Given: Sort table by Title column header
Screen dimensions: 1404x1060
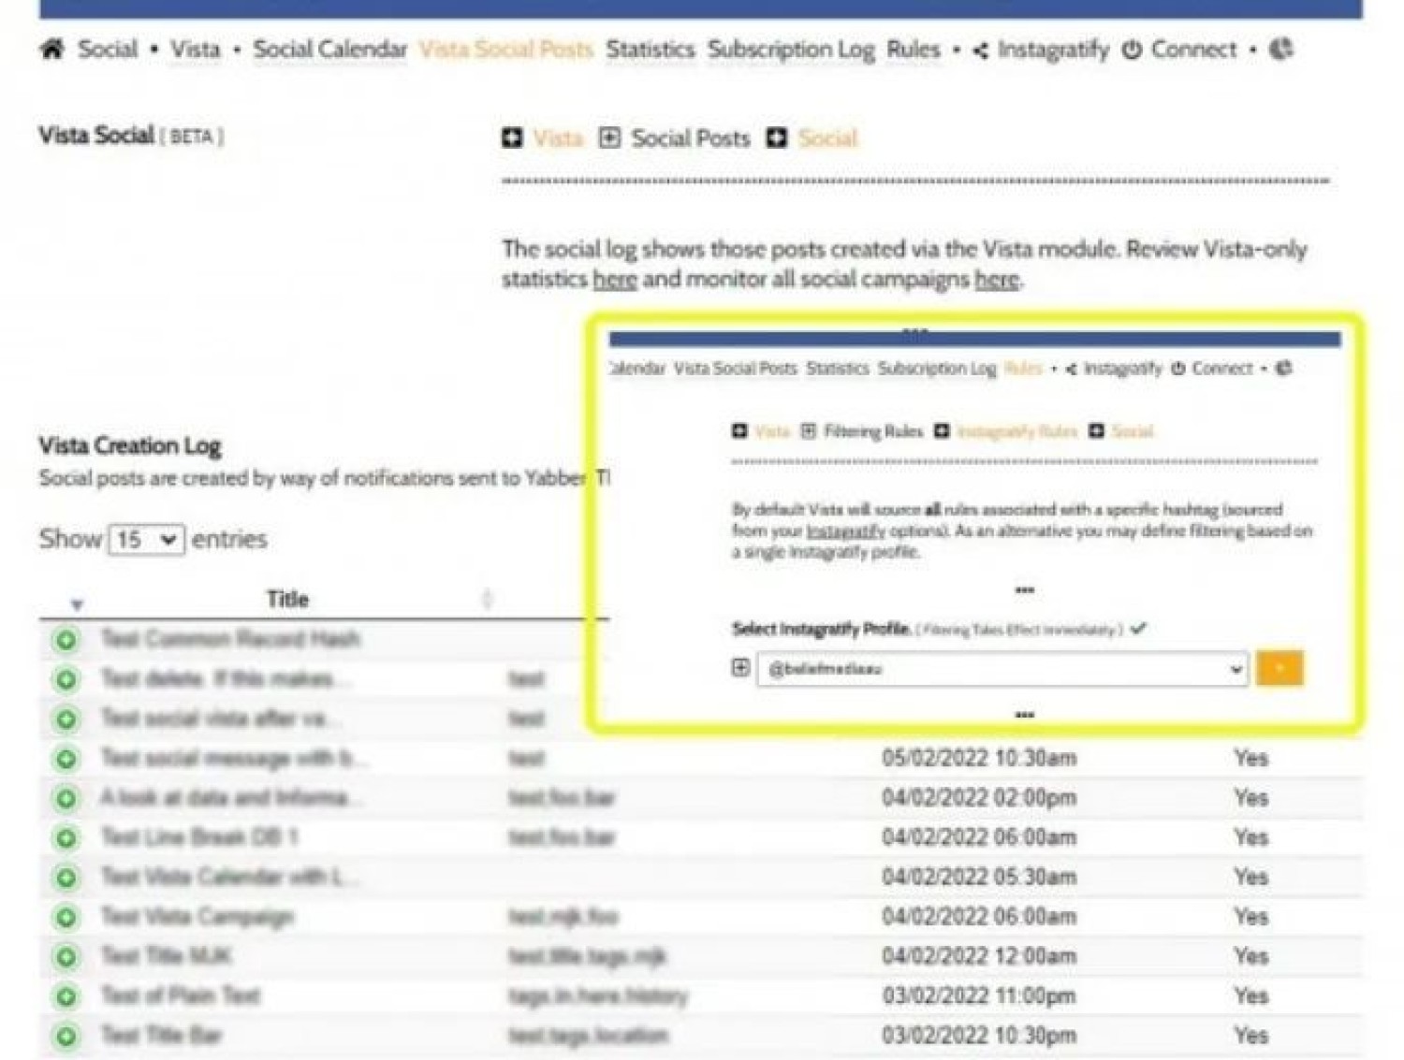Looking at the screenshot, I should coord(287,600).
